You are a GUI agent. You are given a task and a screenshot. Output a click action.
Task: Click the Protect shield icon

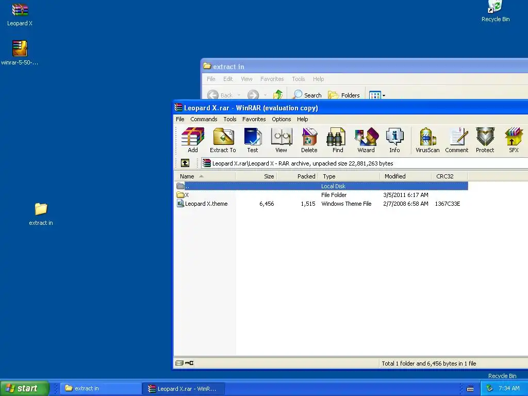point(485,140)
